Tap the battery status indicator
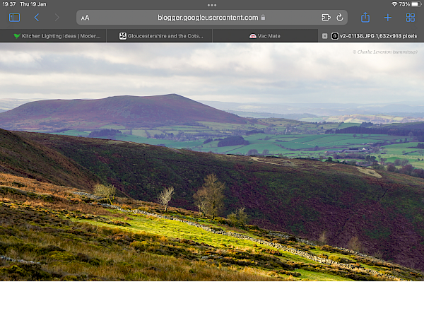This screenshot has height=318, width=424. (414, 4)
